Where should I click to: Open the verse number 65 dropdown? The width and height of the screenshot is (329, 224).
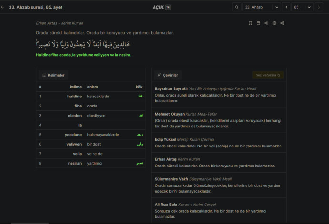(x=302, y=7)
